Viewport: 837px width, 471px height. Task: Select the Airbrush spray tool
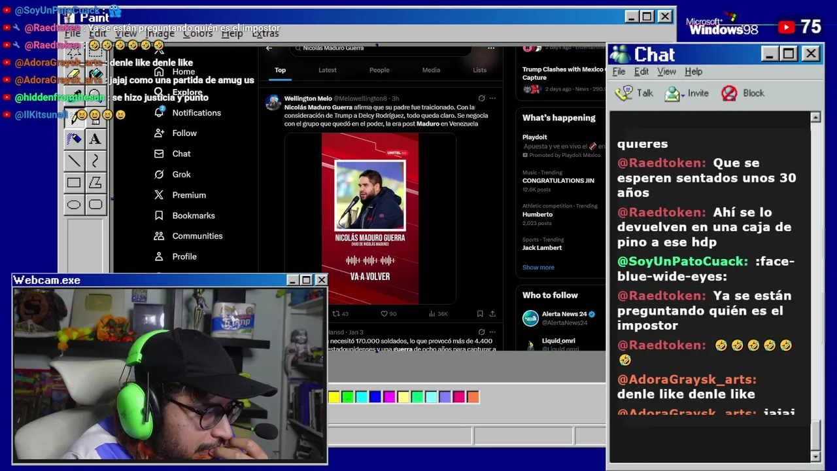tap(74, 139)
